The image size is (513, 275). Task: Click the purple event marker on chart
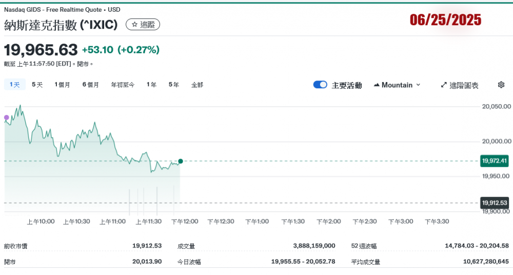(6, 117)
